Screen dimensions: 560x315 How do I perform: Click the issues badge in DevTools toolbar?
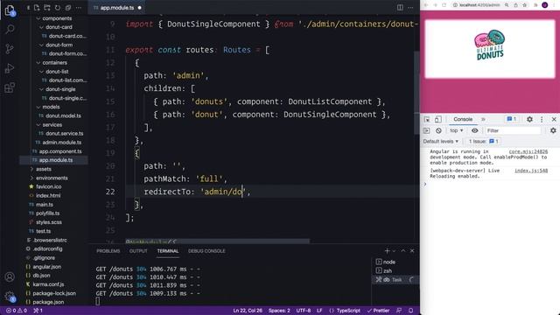coord(511,119)
